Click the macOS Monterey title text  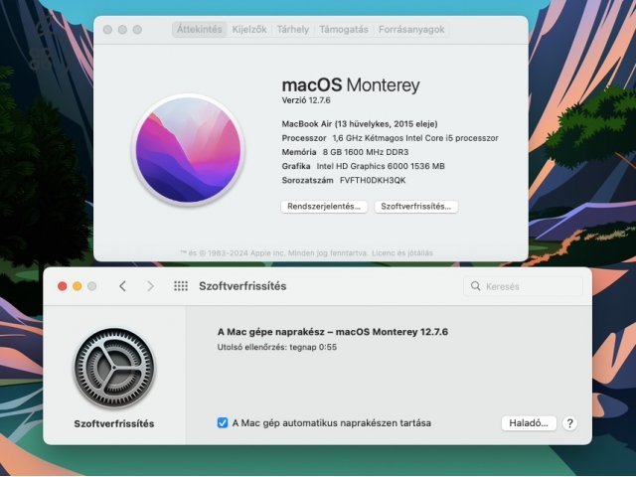coord(351,85)
